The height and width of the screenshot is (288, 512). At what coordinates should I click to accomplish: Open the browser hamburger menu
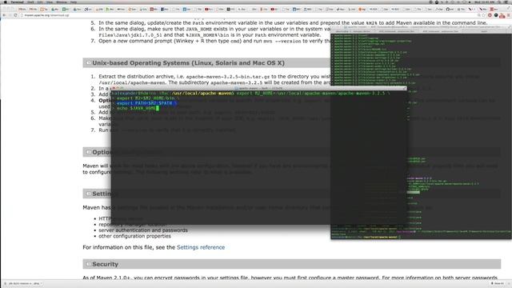509,15
